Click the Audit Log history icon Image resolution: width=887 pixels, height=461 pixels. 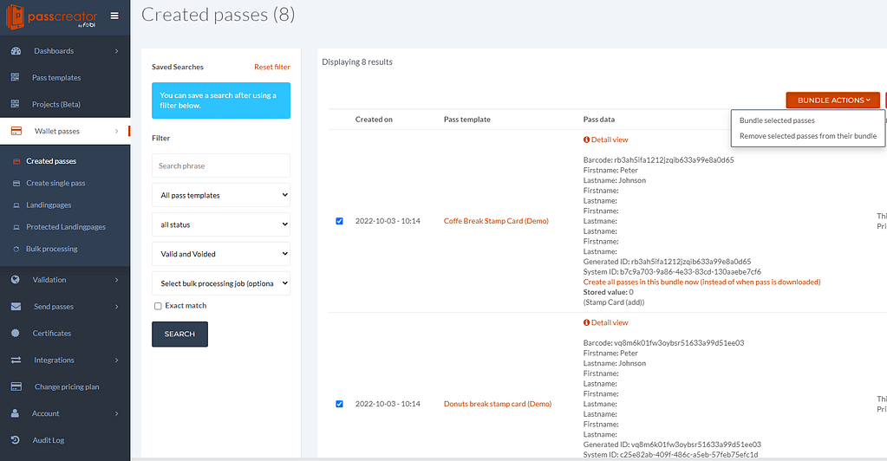(16, 440)
